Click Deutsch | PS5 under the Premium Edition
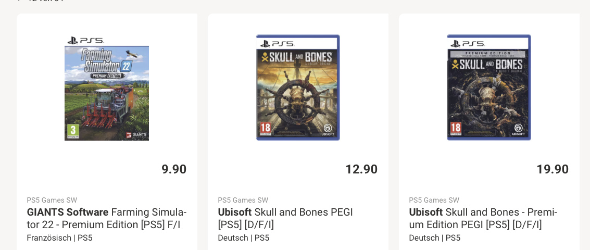Viewport: 590px width, 250px height. [x=435, y=238]
